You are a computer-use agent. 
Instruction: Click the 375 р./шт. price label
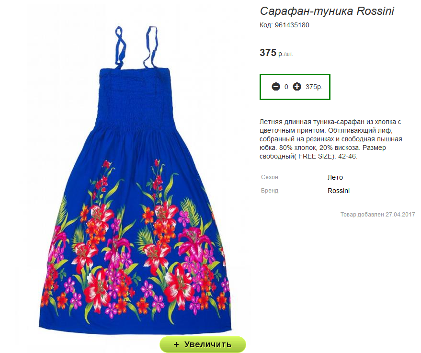point(276,53)
